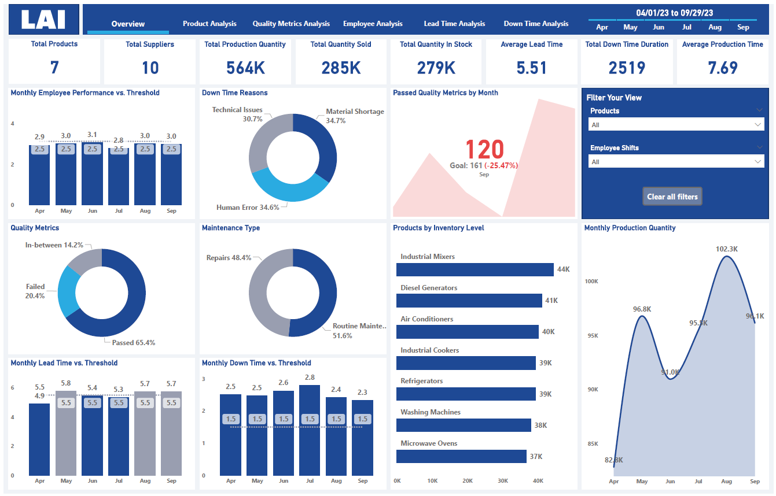Go to the Employee Analysis page

pos(373,24)
